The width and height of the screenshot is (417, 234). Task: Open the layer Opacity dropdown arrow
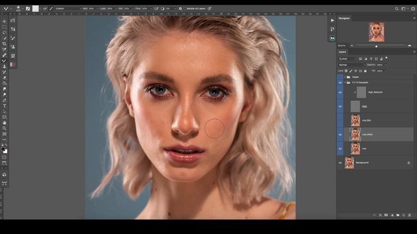385,65
